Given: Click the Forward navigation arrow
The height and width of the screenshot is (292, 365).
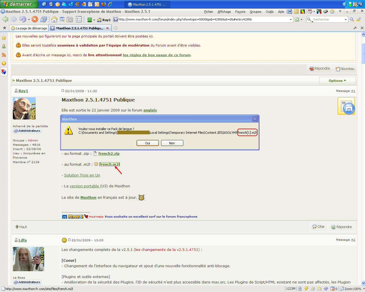Looking at the screenshot, I should [14, 19].
